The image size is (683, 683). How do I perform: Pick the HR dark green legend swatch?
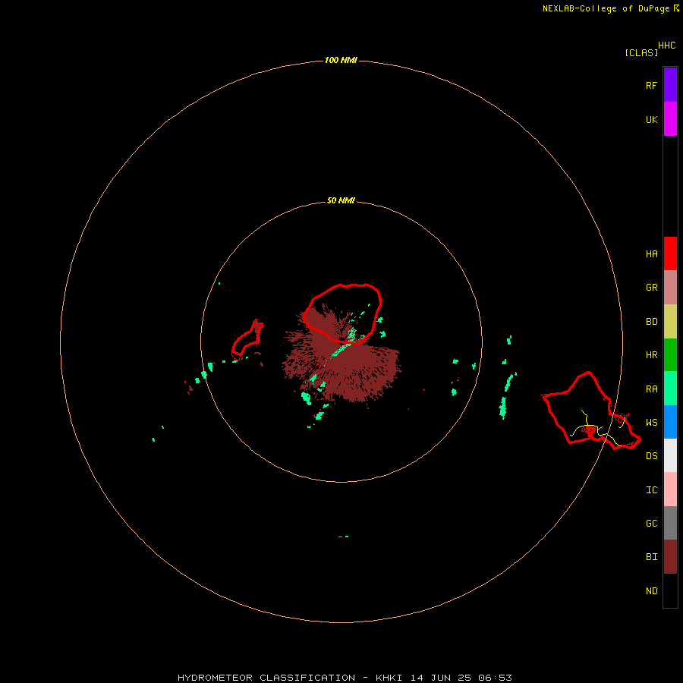(x=670, y=355)
